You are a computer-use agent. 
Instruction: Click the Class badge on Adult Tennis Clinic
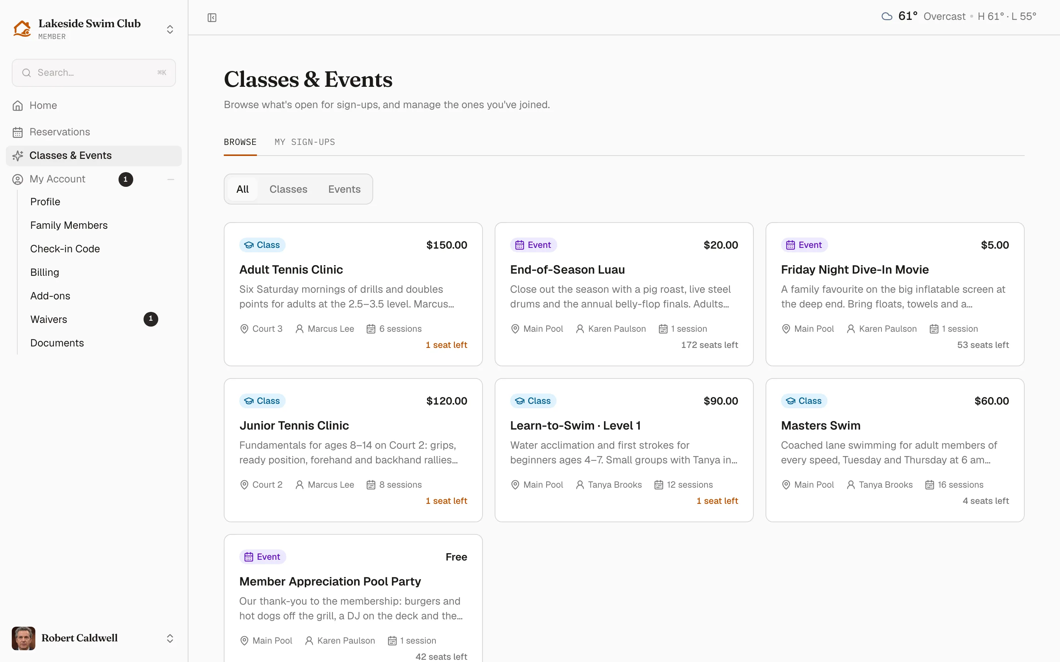[x=262, y=245]
